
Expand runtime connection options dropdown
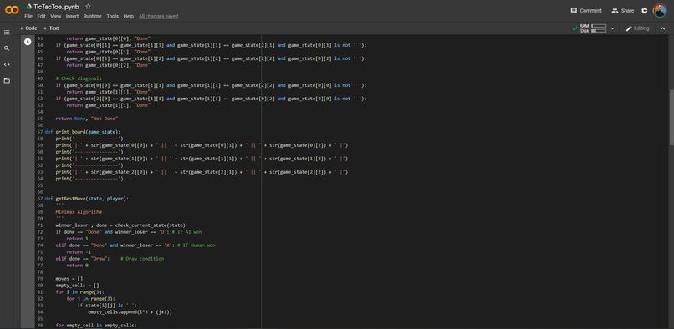(x=612, y=28)
